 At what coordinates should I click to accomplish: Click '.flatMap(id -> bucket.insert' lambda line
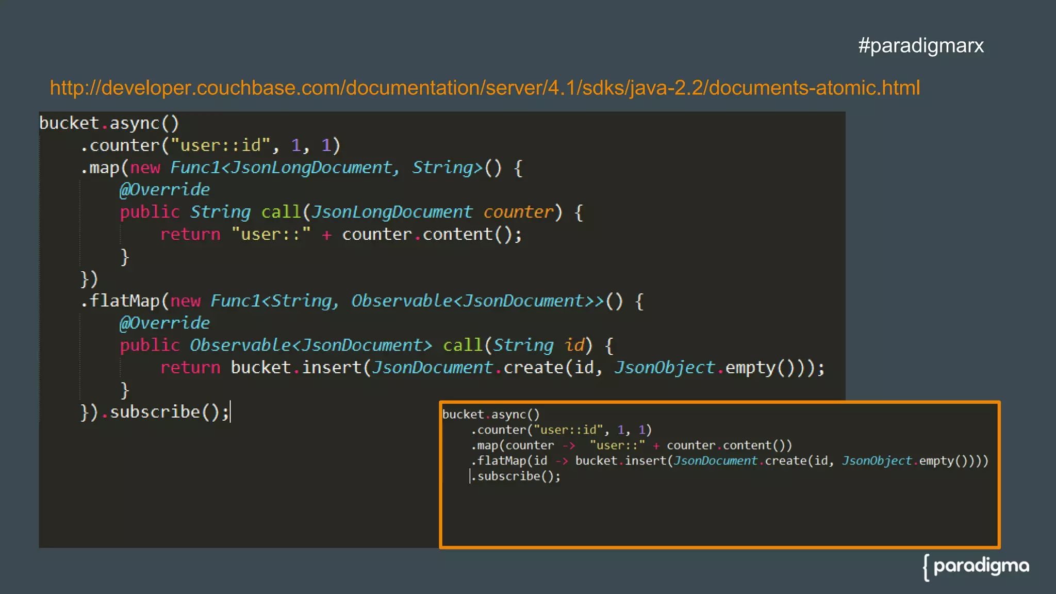pyautogui.click(x=730, y=461)
